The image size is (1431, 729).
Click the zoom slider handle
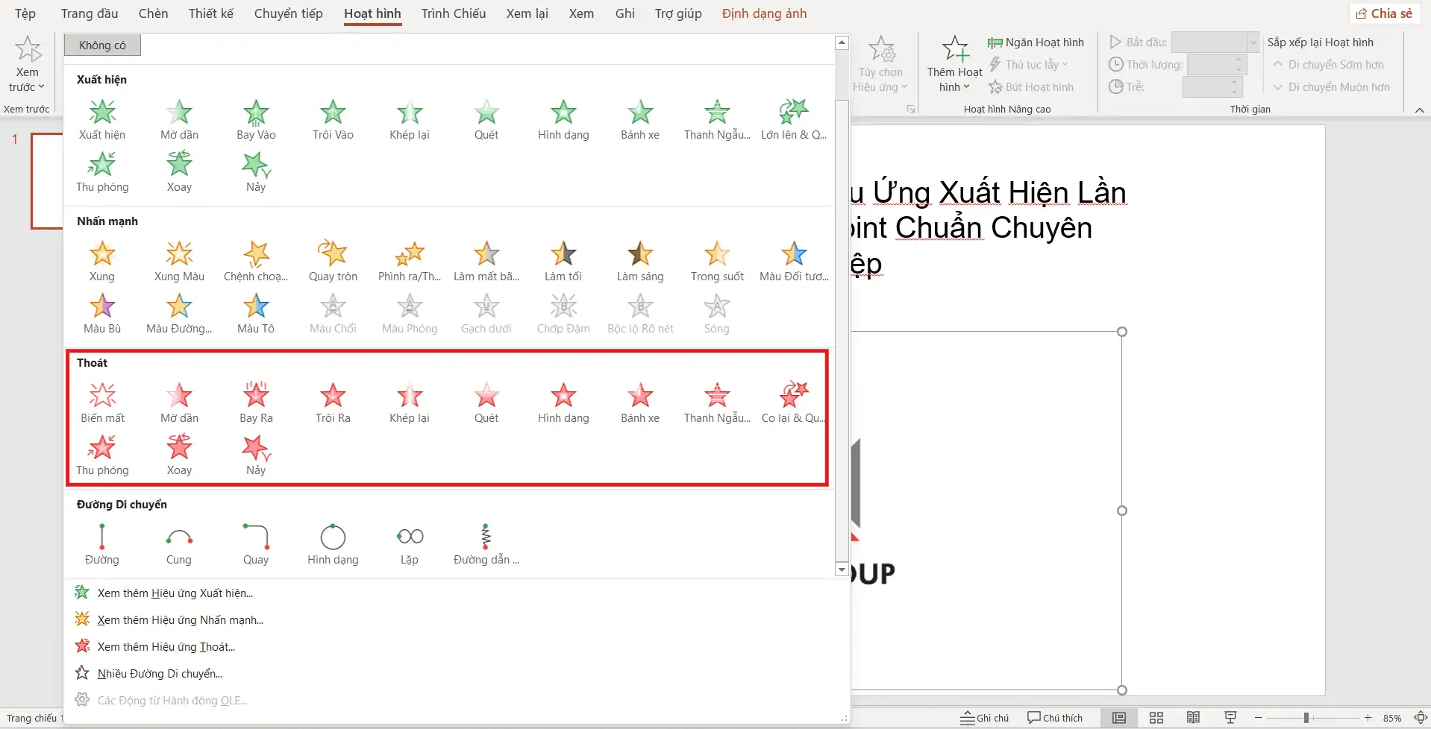1306,718
